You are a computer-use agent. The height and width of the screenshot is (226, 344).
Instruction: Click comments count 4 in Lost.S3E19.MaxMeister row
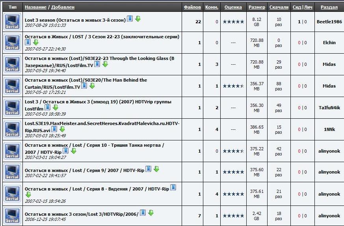[217, 129]
